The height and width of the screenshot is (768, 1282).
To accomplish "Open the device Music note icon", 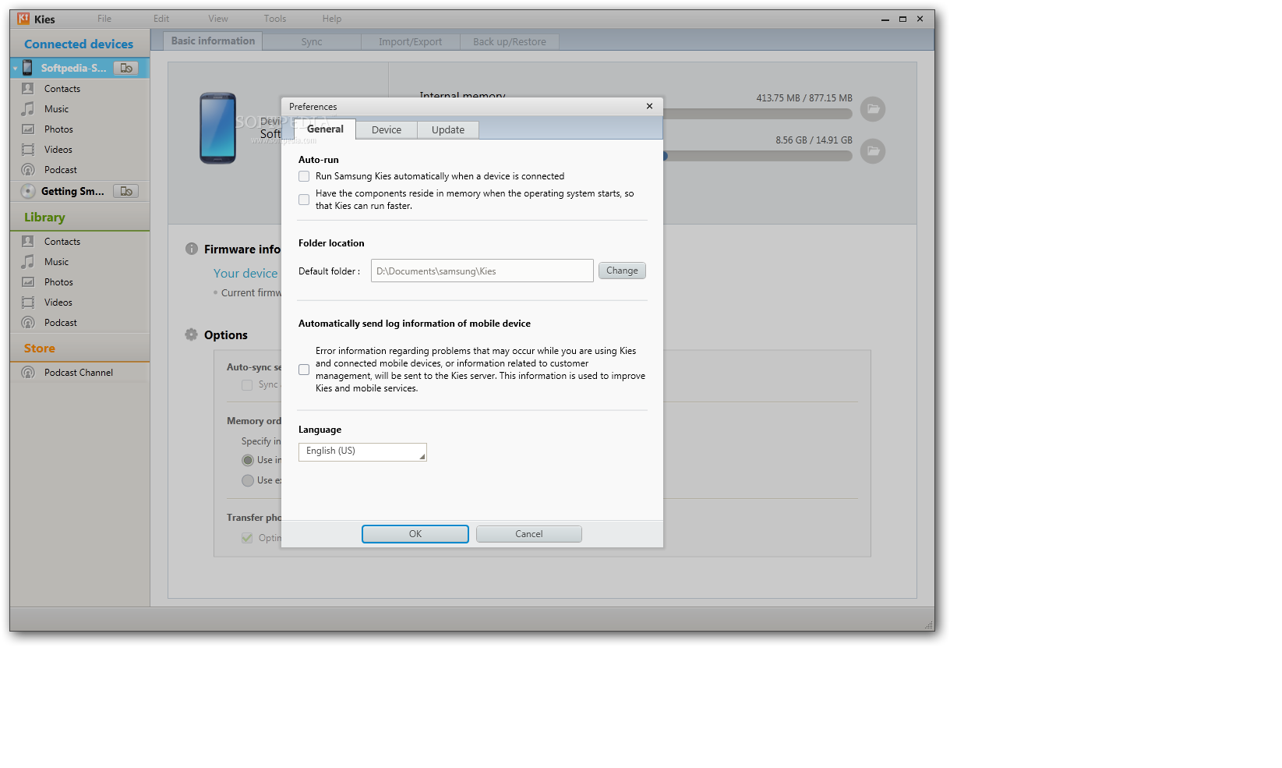I will click(28, 109).
